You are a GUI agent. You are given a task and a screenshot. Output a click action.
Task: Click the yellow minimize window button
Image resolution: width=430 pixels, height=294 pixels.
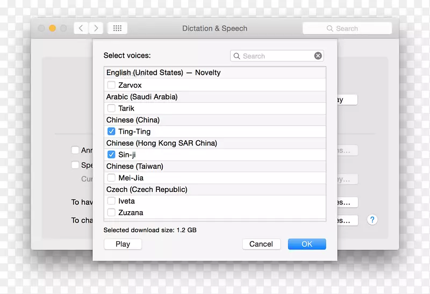(x=52, y=28)
